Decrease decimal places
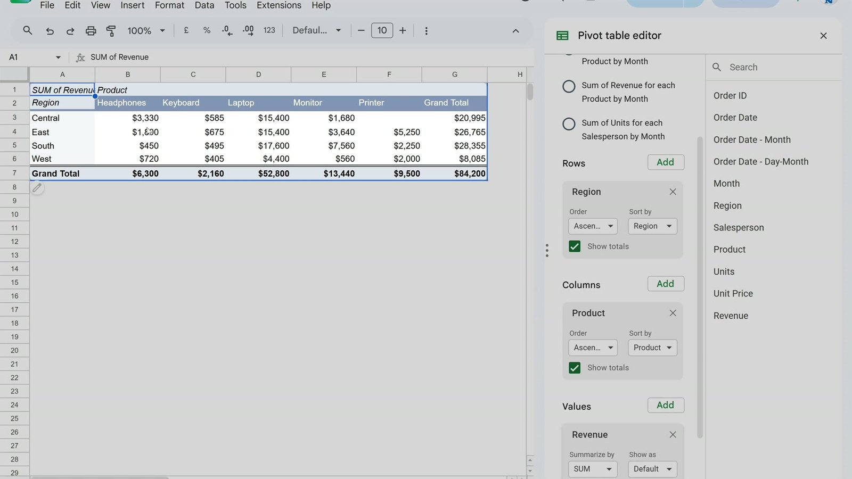The width and height of the screenshot is (852, 479). click(227, 30)
